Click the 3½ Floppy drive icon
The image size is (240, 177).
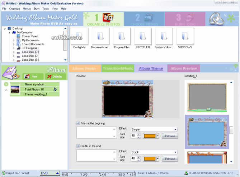coord(19,48)
